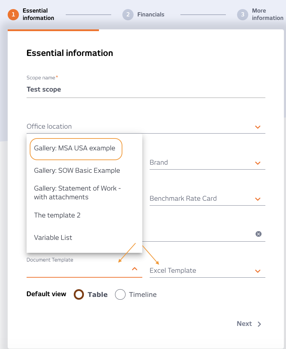Click the clear (x) icon in field
Screen dimensions: 286x349
(258, 234)
